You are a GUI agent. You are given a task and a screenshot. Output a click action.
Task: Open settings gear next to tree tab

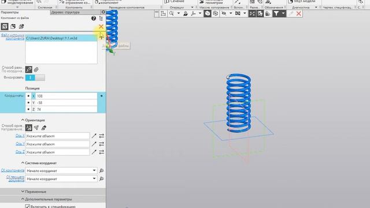103,12
